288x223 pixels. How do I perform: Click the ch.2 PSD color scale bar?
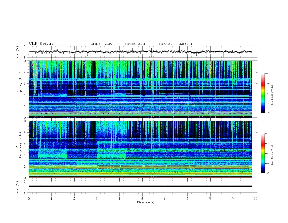[x=263, y=153]
